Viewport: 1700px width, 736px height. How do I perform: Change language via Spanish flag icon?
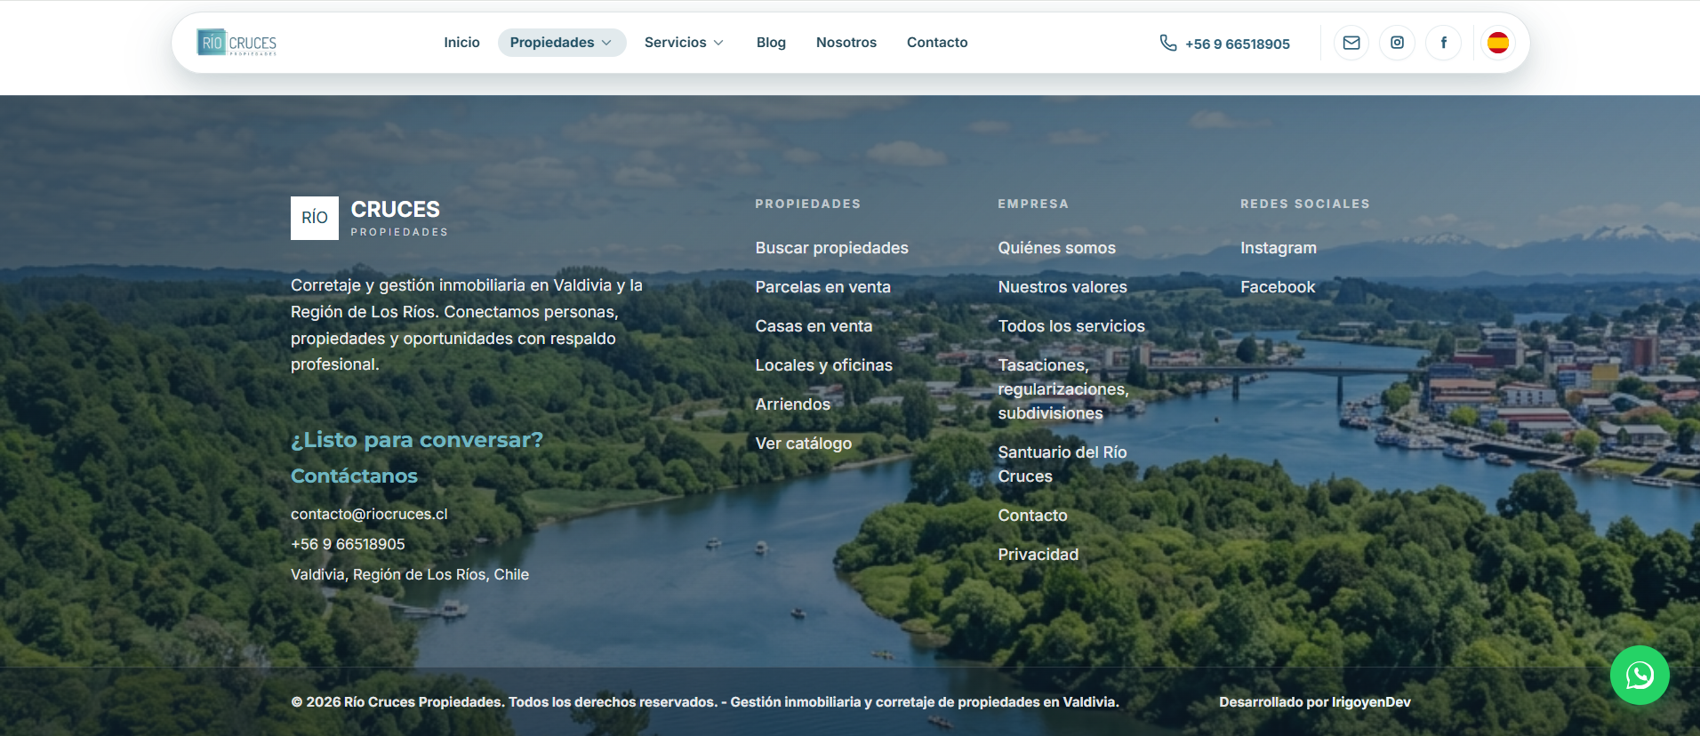[1498, 43]
